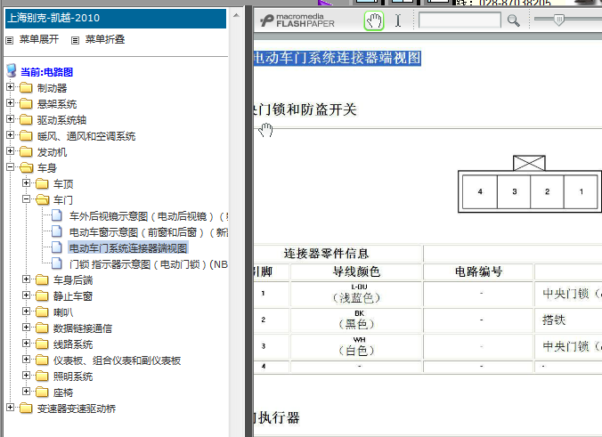
Task: Click the 电路编号 column header
Action: tap(478, 271)
